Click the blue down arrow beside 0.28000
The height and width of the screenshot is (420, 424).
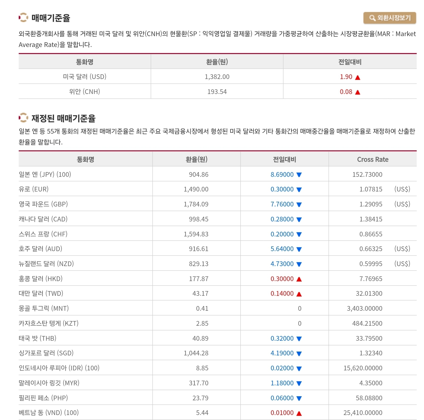299,219
